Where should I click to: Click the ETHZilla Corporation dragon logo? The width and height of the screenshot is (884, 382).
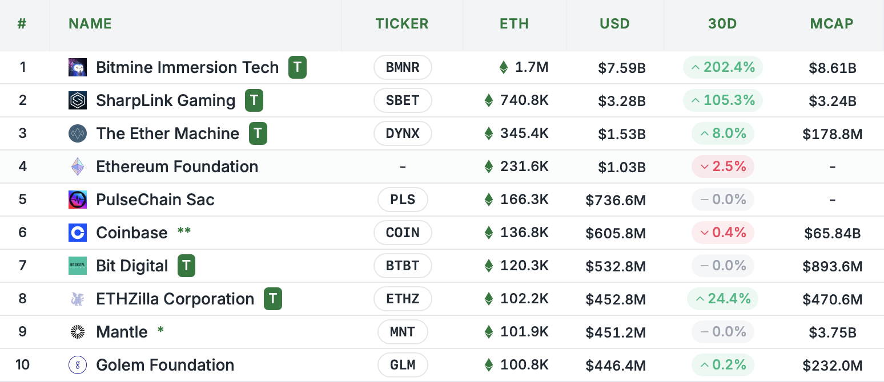pos(78,299)
